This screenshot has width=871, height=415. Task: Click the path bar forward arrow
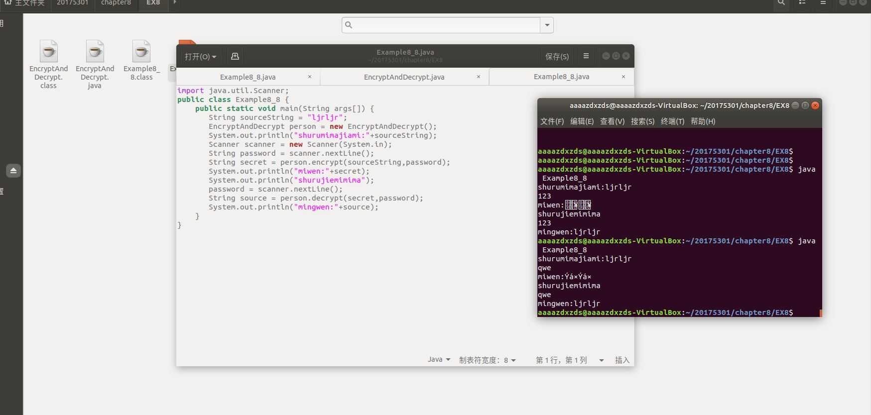point(175,2)
